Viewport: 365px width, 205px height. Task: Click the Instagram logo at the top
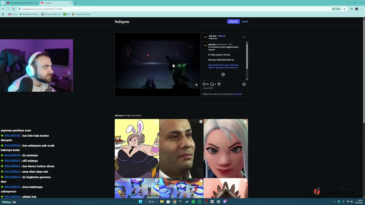click(122, 22)
